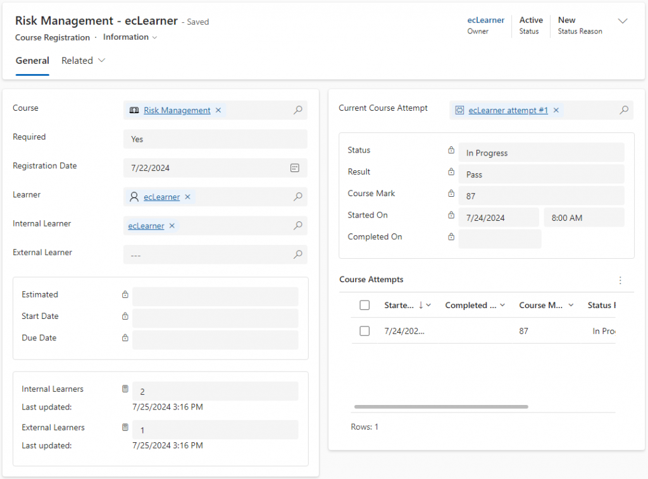Click the Registration Date field 7/22/2024
The image size is (648, 479).
[215, 168]
